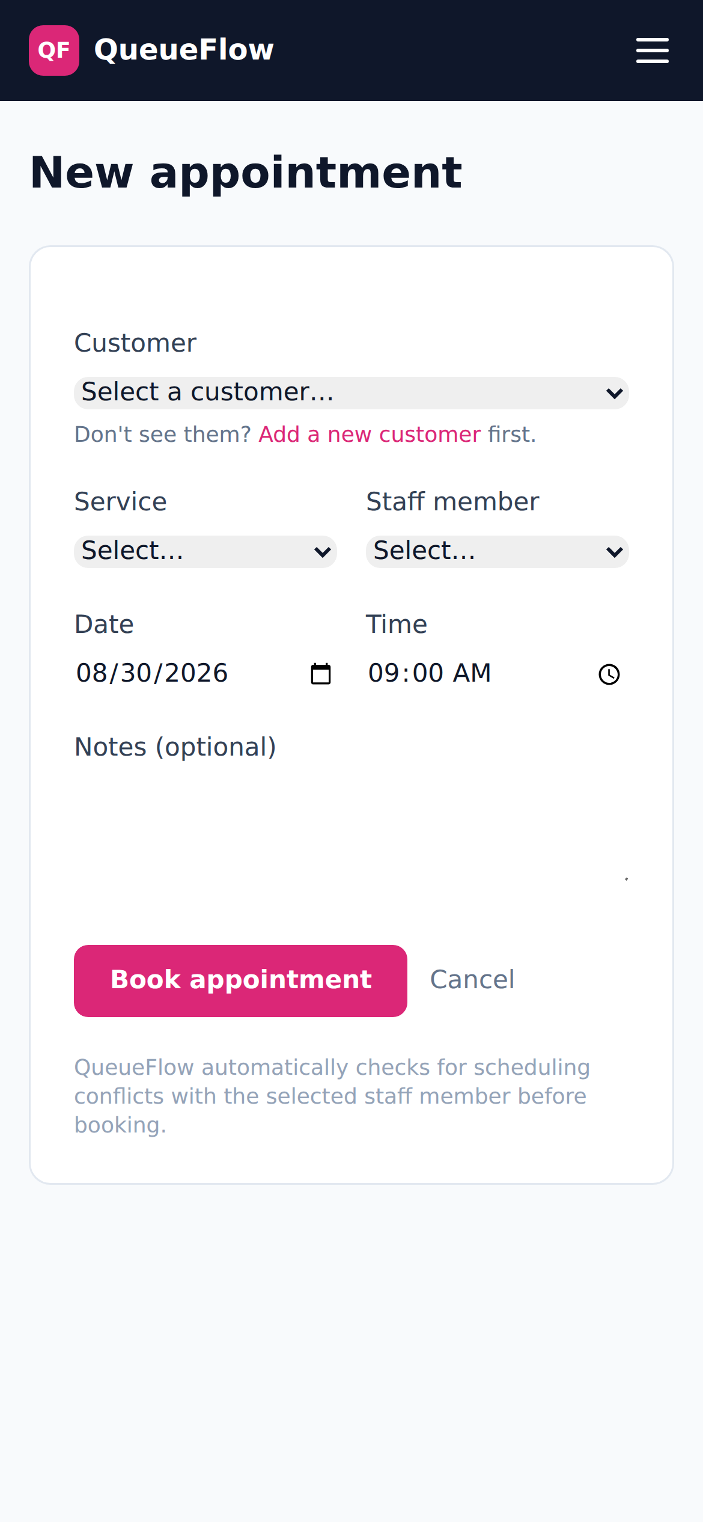Open the Service dropdown
Image resolution: width=703 pixels, height=1522 pixels.
(x=205, y=552)
